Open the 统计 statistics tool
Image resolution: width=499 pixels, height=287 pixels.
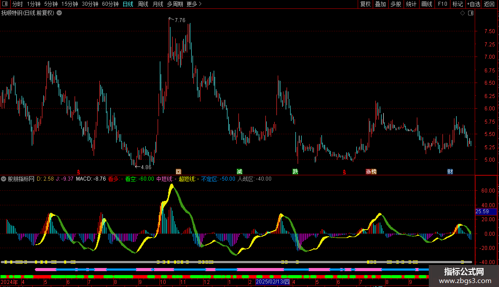click(411, 4)
